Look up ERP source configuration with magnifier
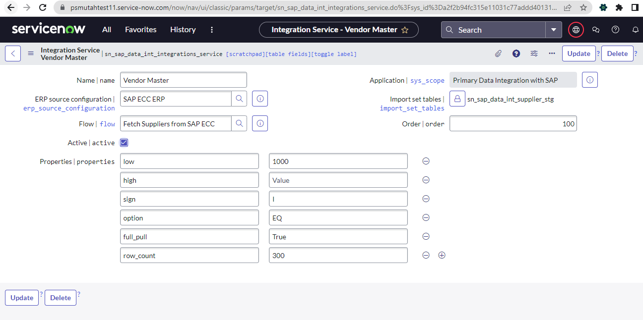Image resolution: width=643 pixels, height=320 pixels. click(239, 99)
